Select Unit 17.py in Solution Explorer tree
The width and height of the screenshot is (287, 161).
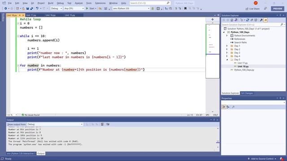243,63
